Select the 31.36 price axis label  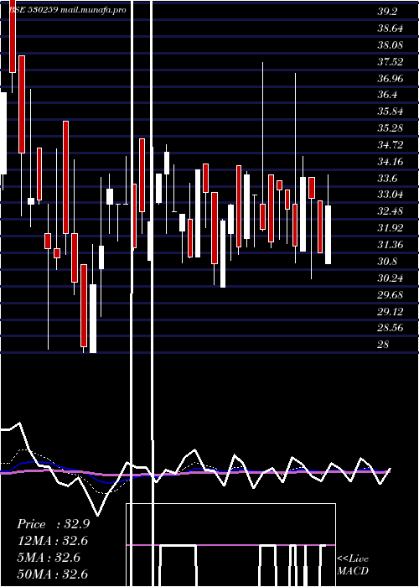[390, 245]
